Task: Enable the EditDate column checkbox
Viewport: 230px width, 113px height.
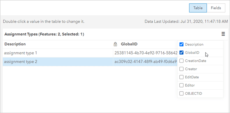Action: tap(181, 77)
